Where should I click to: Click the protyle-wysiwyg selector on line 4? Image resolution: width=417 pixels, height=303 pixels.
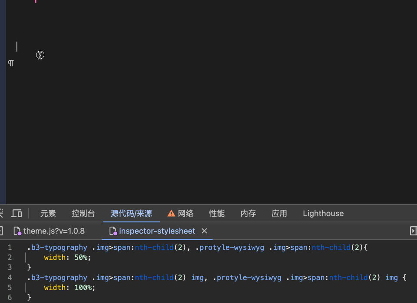pyautogui.click(x=248, y=277)
